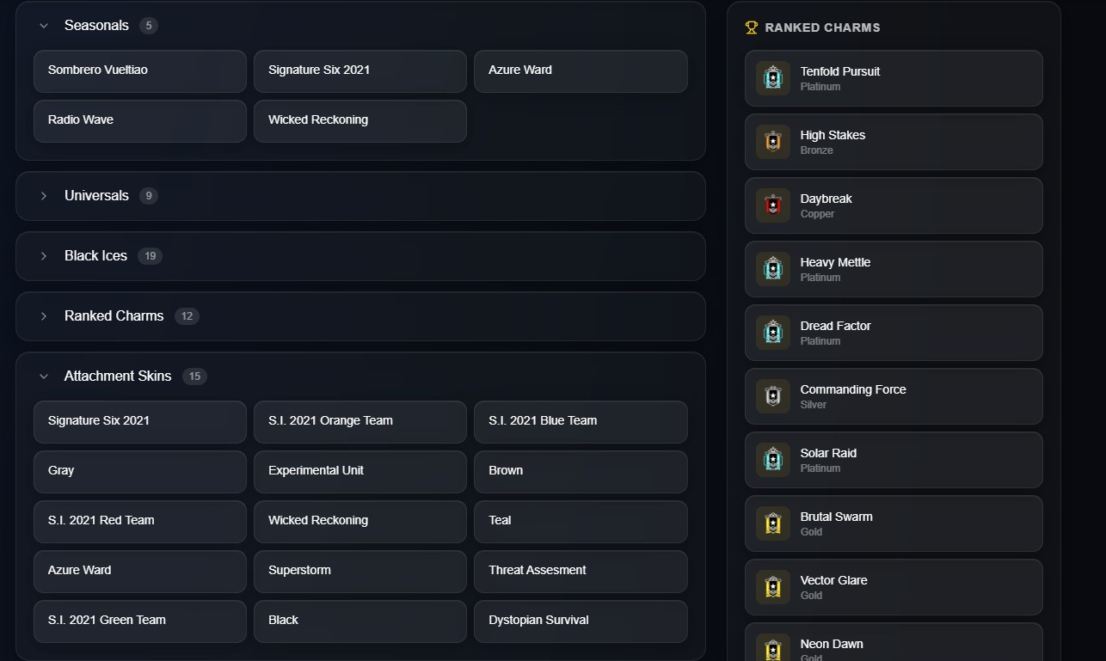Viewport: 1106px width, 661px height.
Task: Expand the Universals section
Action: click(44, 196)
